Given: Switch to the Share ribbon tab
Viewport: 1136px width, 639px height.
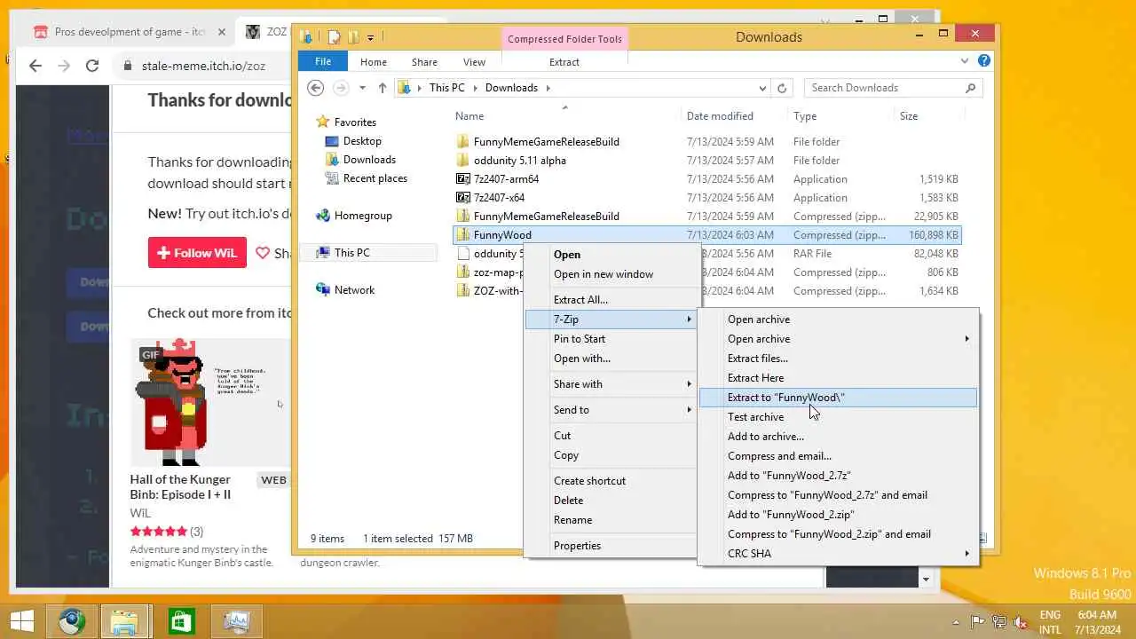Looking at the screenshot, I should click(x=424, y=62).
